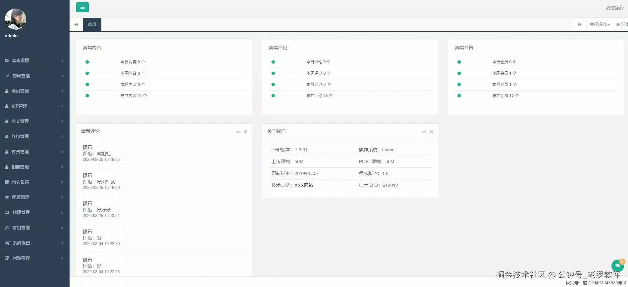The width and height of the screenshot is (628, 287).
Task: Click the 代理管理 exchange arrows icon
Action: 7,213
